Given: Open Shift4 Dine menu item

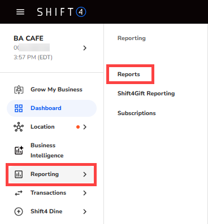Looking at the screenshot, I should pos(51,212).
